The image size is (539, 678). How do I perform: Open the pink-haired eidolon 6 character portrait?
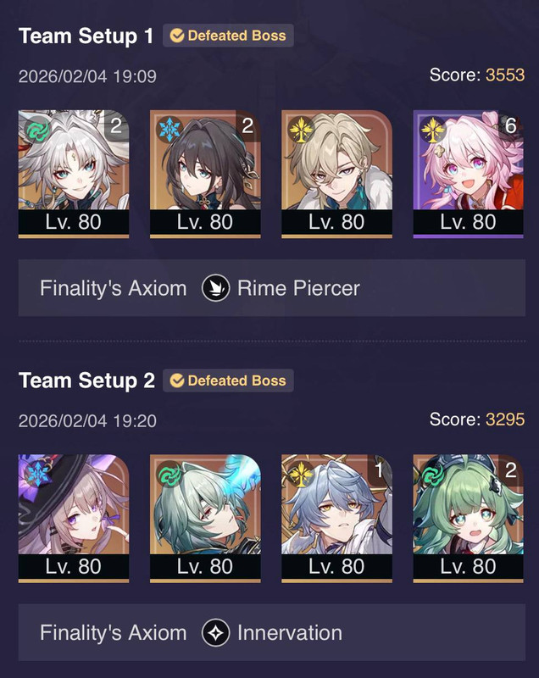click(469, 174)
